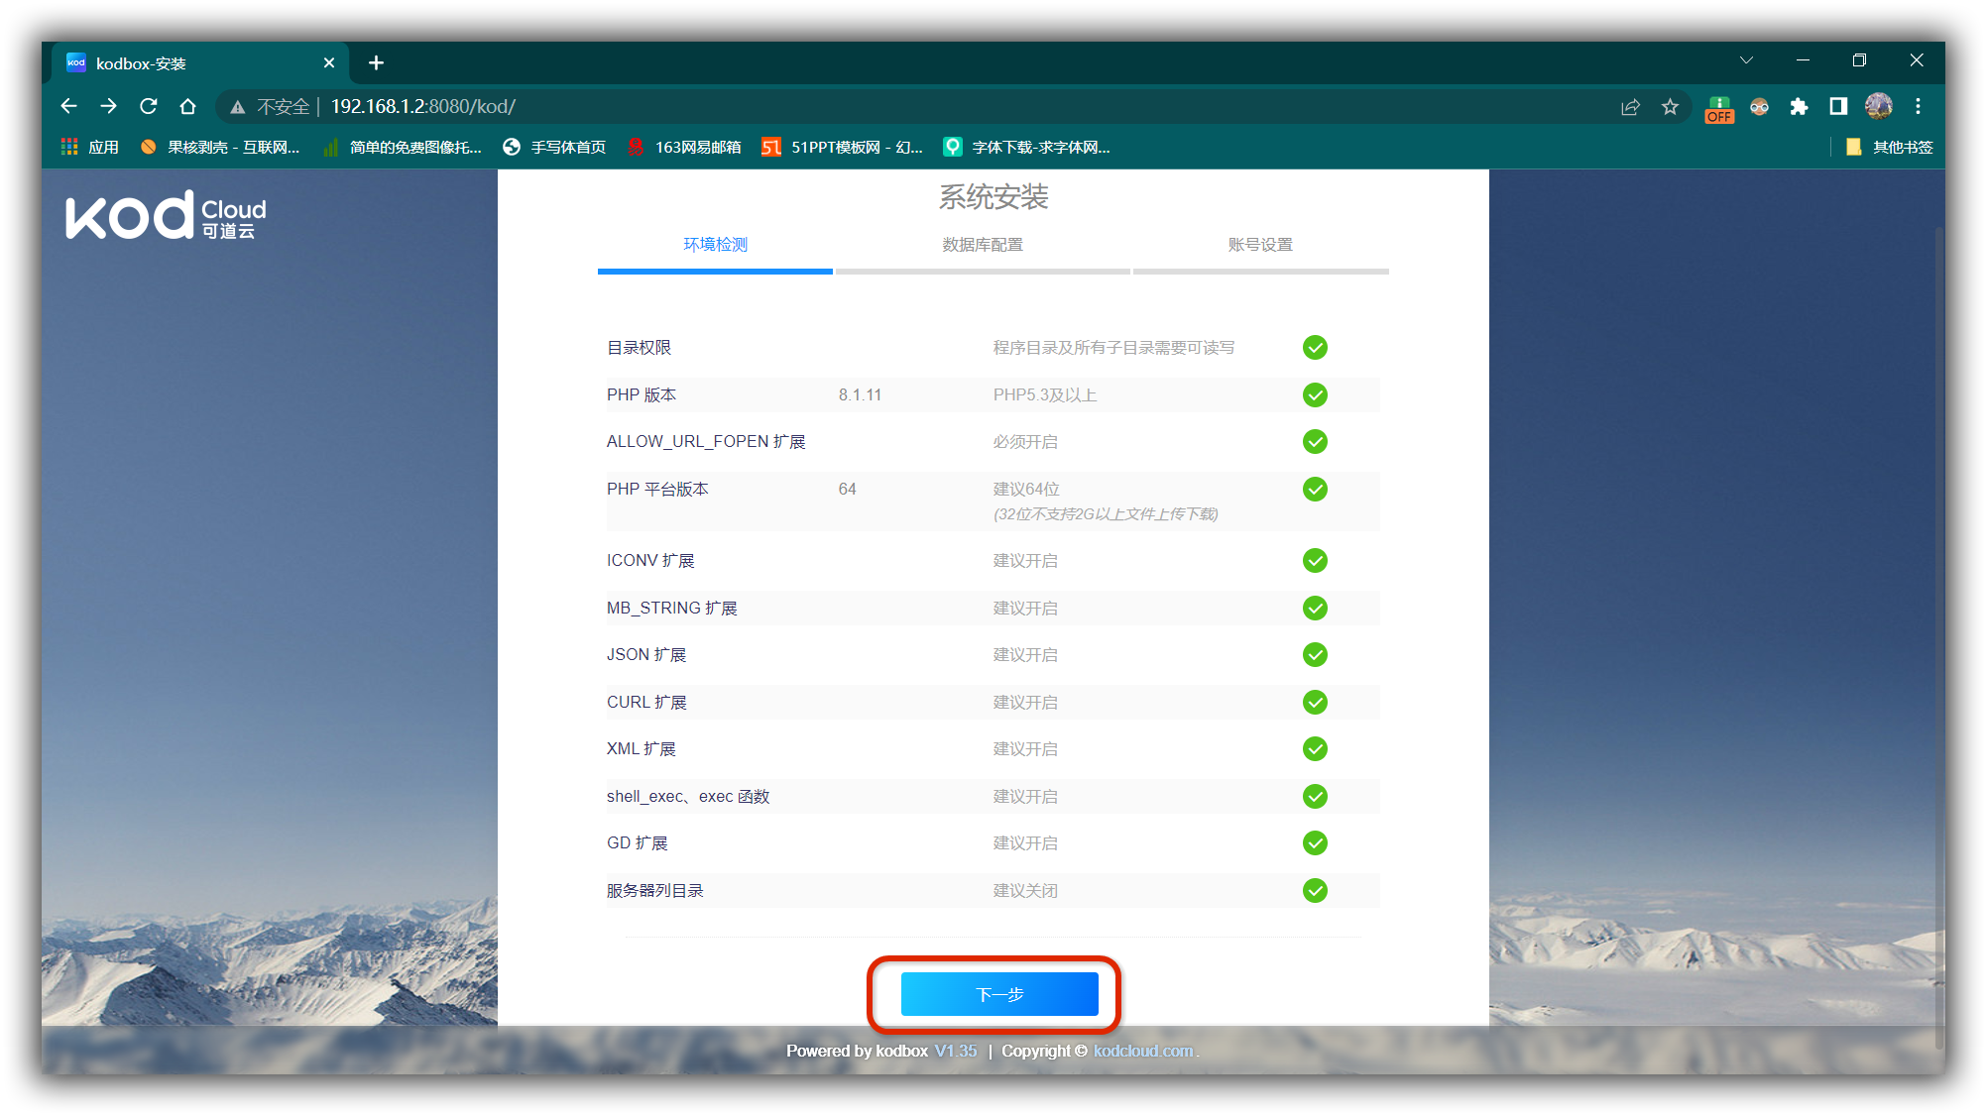Click the not-secure warning icon
The width and height of the screenshot is (1987, 1116).
click(237, 107)
